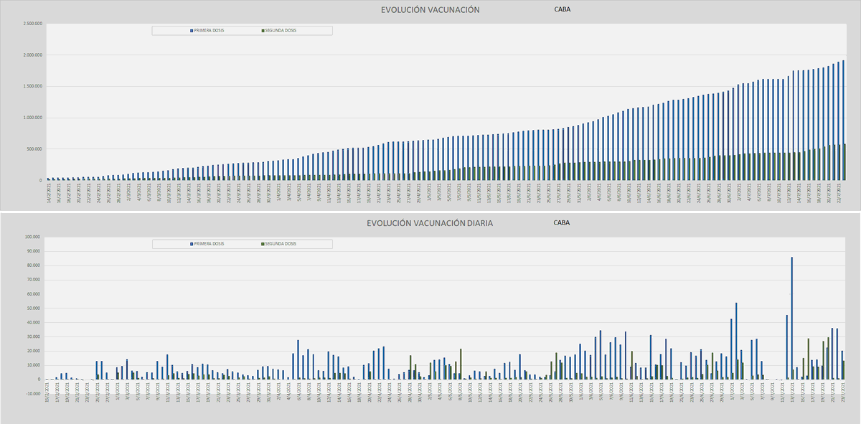Select the PRIMERA DOSIS legend text in the daily chart
The height and width of the screenshot is (424, 861).
click(209, 244)
